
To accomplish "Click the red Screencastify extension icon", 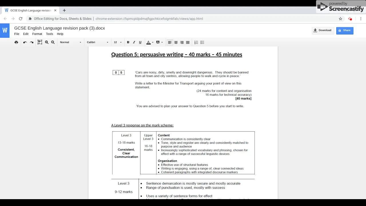I will pyautogui.click(x=350, y=19).
